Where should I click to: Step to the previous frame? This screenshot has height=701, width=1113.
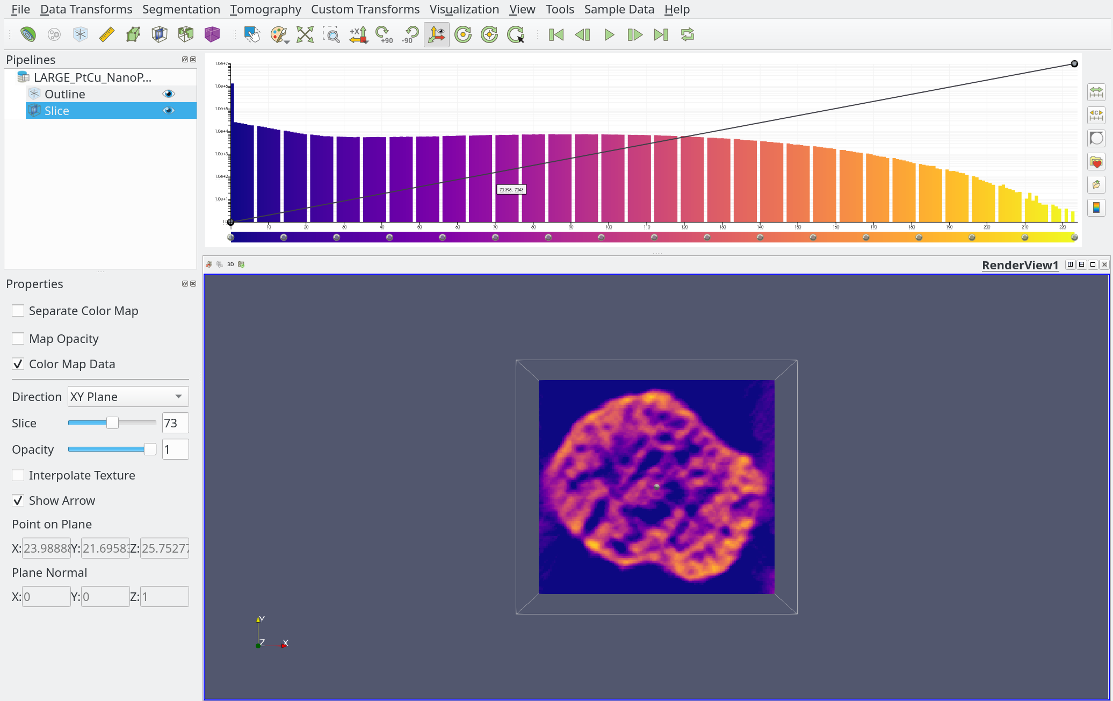pyautogui.click(x=582, y=34)
